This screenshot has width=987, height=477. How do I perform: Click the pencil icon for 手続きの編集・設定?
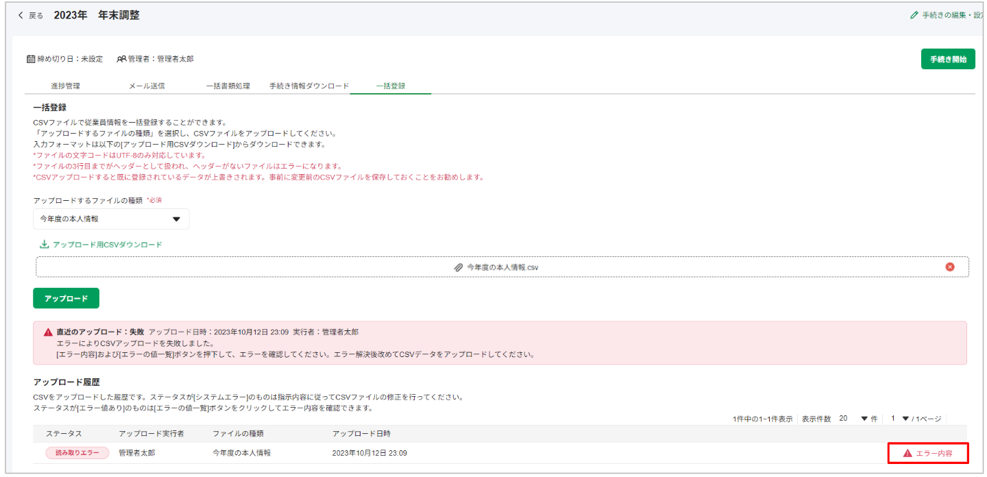(x=914, y=15)
